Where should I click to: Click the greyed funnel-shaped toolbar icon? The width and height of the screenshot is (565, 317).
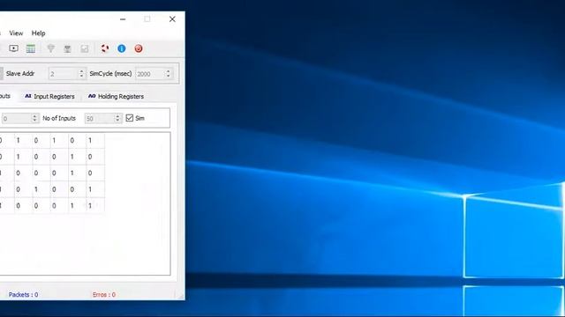pyautogui.click(x=51, y=48)
